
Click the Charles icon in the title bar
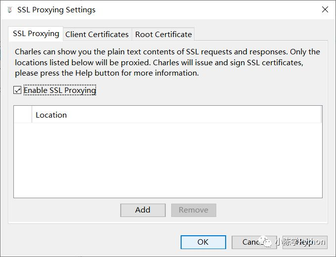pyautogui.click(x=10, y=10)
